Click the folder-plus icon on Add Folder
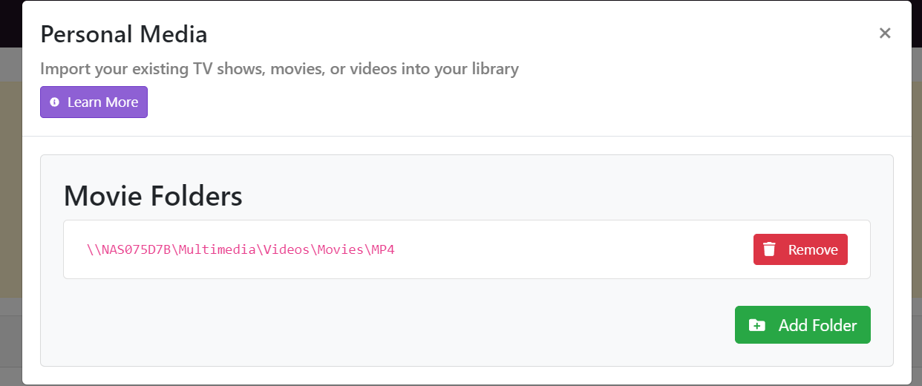The height and width of the screenshot is (386, 922). pos(756,325)
